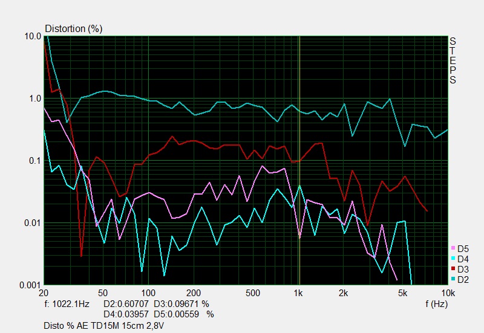Click the D4 cyan legend swatch
Screen dimensions: 484x333
(453, 259)
